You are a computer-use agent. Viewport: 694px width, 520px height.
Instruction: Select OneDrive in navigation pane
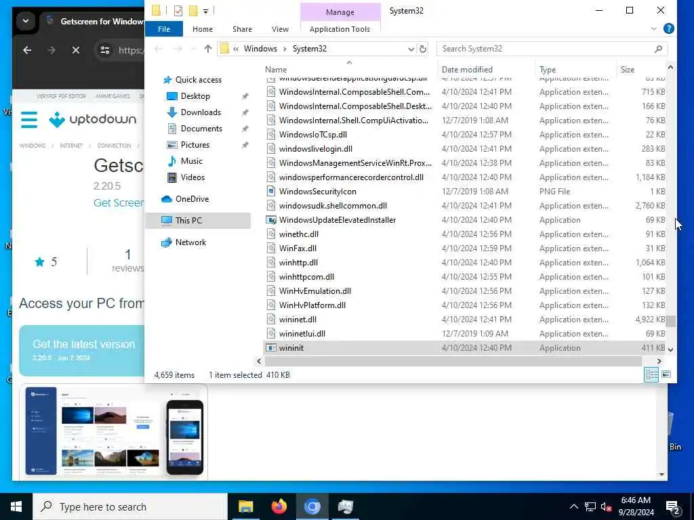pos(192,199)
